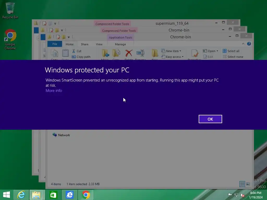This screenshot has height=200, width=267.
Task: Click the Rename icon
Action: (140, 53)
